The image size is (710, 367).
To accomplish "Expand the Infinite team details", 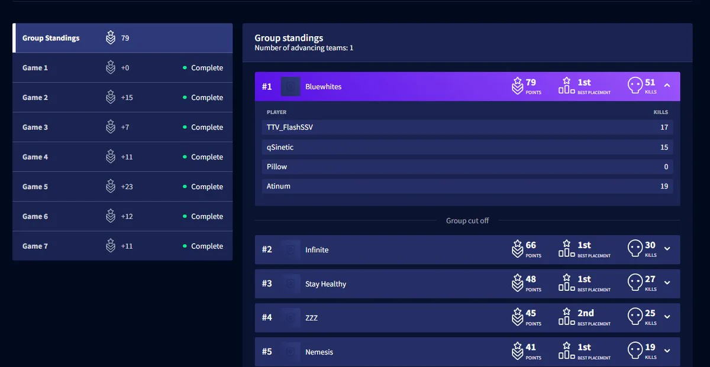I will pos(667,249).
